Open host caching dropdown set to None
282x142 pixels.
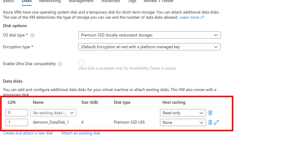click(x=183, y=122)
